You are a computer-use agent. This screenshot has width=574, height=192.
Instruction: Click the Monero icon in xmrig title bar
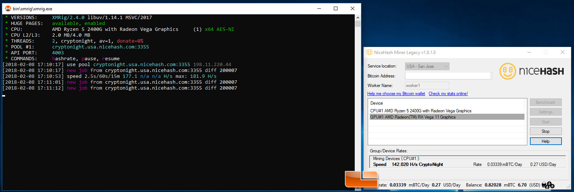click(x=8, y=8)
